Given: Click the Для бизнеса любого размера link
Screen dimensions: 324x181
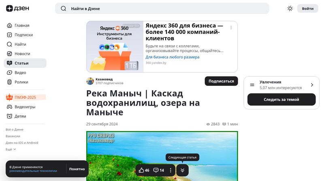Looking at the screenshot, I should tap(173, 57).
